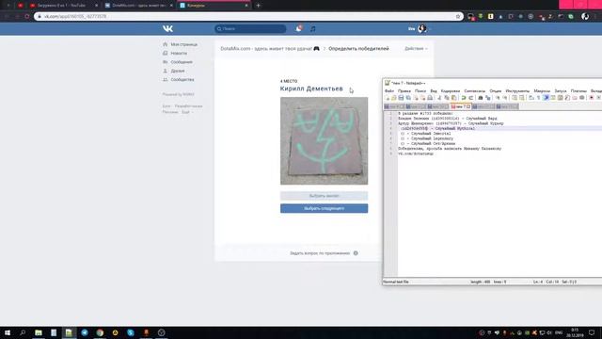Open Файл menu in Notepad++
The image size is (602, 339).
[x=388, y=91]
